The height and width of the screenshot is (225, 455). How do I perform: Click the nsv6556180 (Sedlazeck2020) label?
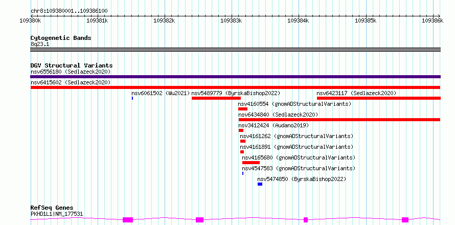(x=71, y=72)
